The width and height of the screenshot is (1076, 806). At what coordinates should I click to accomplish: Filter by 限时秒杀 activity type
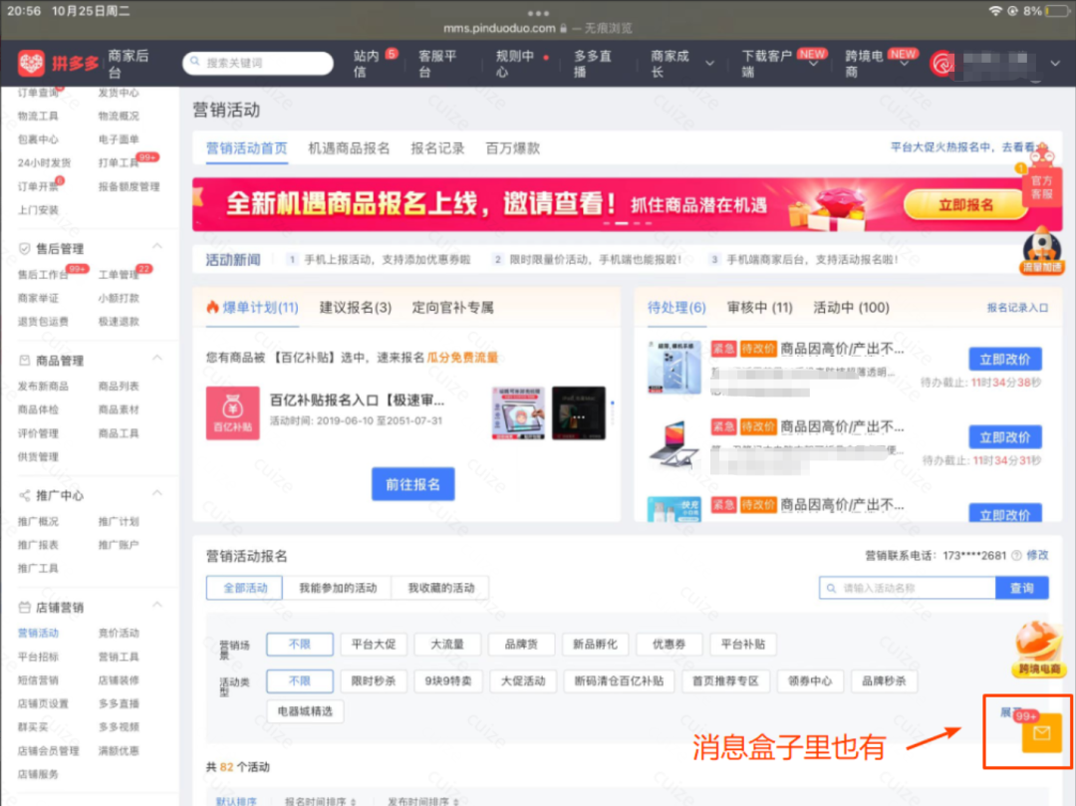pos(374,681)
